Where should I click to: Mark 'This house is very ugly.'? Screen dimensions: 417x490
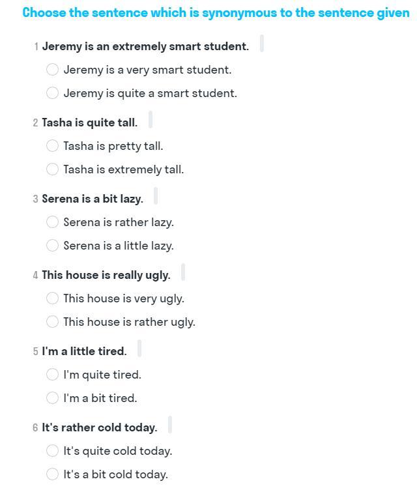pos(52,298)
